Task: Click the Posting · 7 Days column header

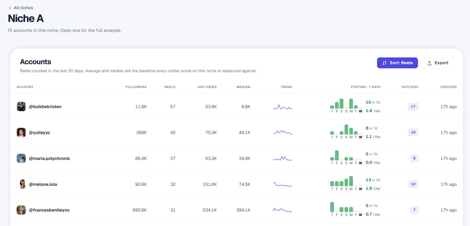Action: tap(365, 87)
